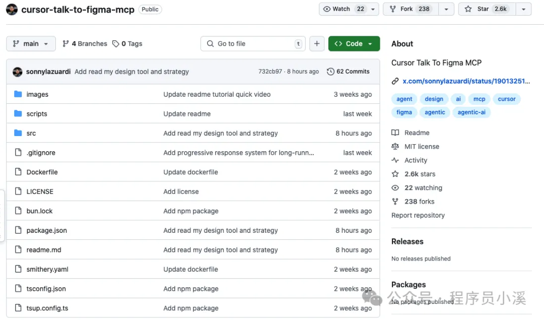This screenshot has height=320, width=544.
Task: Click sonnylazuardi's commit avatar
Action: pyautogui.click(x=17, y=72)
